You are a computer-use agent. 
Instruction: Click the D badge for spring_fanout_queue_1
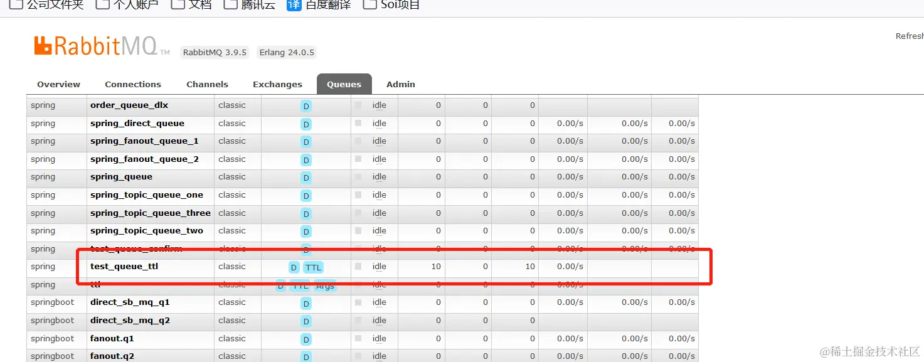(306, 142)
